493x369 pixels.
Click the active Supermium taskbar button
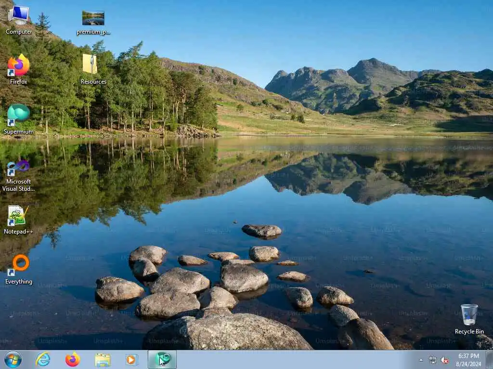162,359
